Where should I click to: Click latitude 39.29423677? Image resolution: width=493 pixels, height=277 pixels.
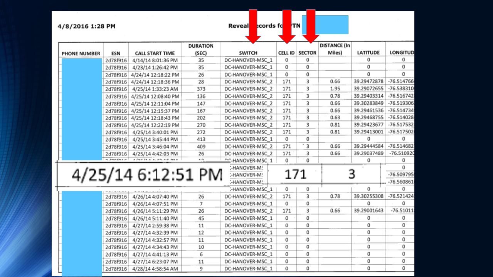(368, 125)
